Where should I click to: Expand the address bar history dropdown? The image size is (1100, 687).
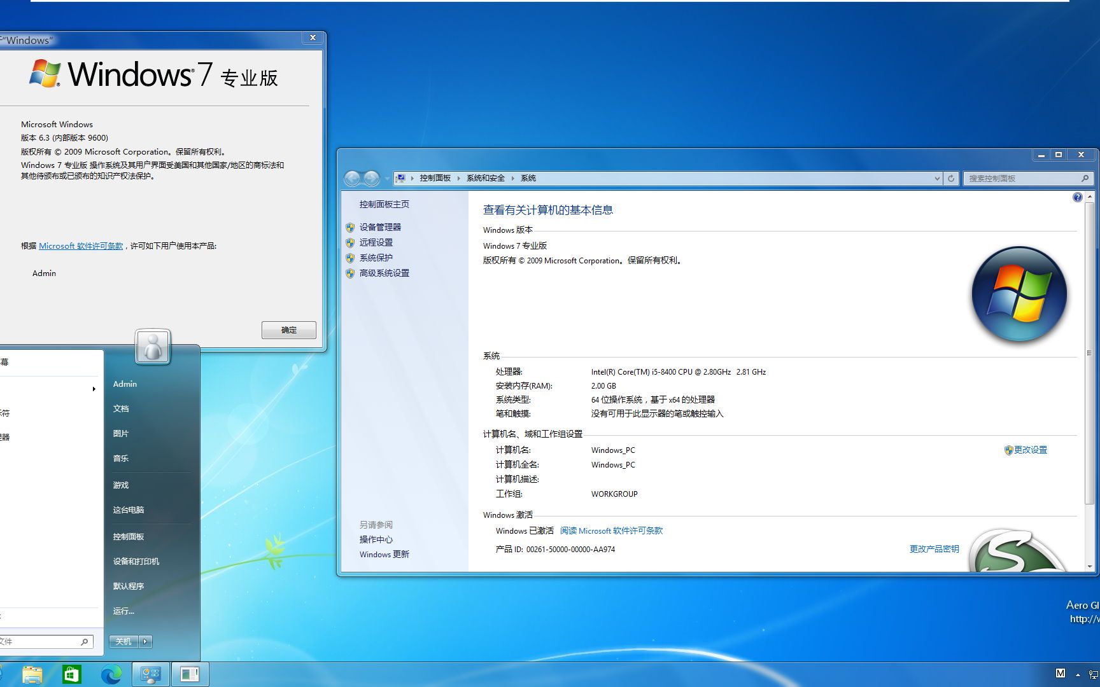pos(937,178)
